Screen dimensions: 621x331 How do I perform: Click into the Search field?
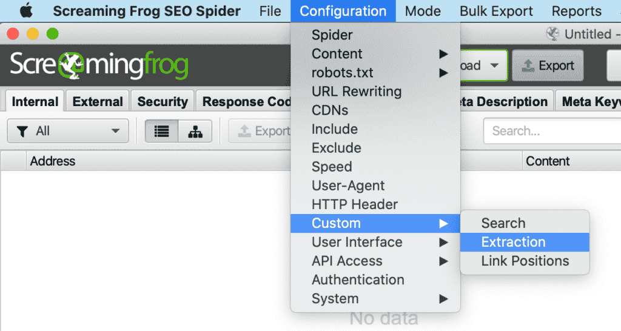[x=552, y=131]
